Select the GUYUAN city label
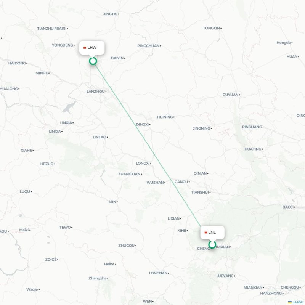This screenshot has width=305, height=305. [x=231, y=95]
